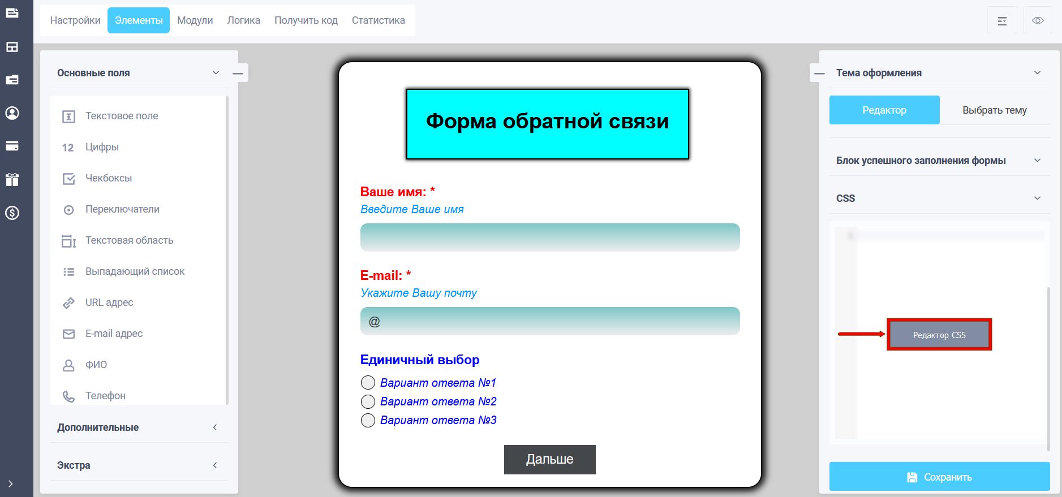This screenshot has width=1062, height=497.
Task: Toggle preview with the eye icon
Action: click(1038, 20)
